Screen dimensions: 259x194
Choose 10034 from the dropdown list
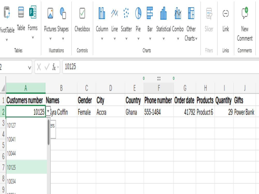point(26,181)
